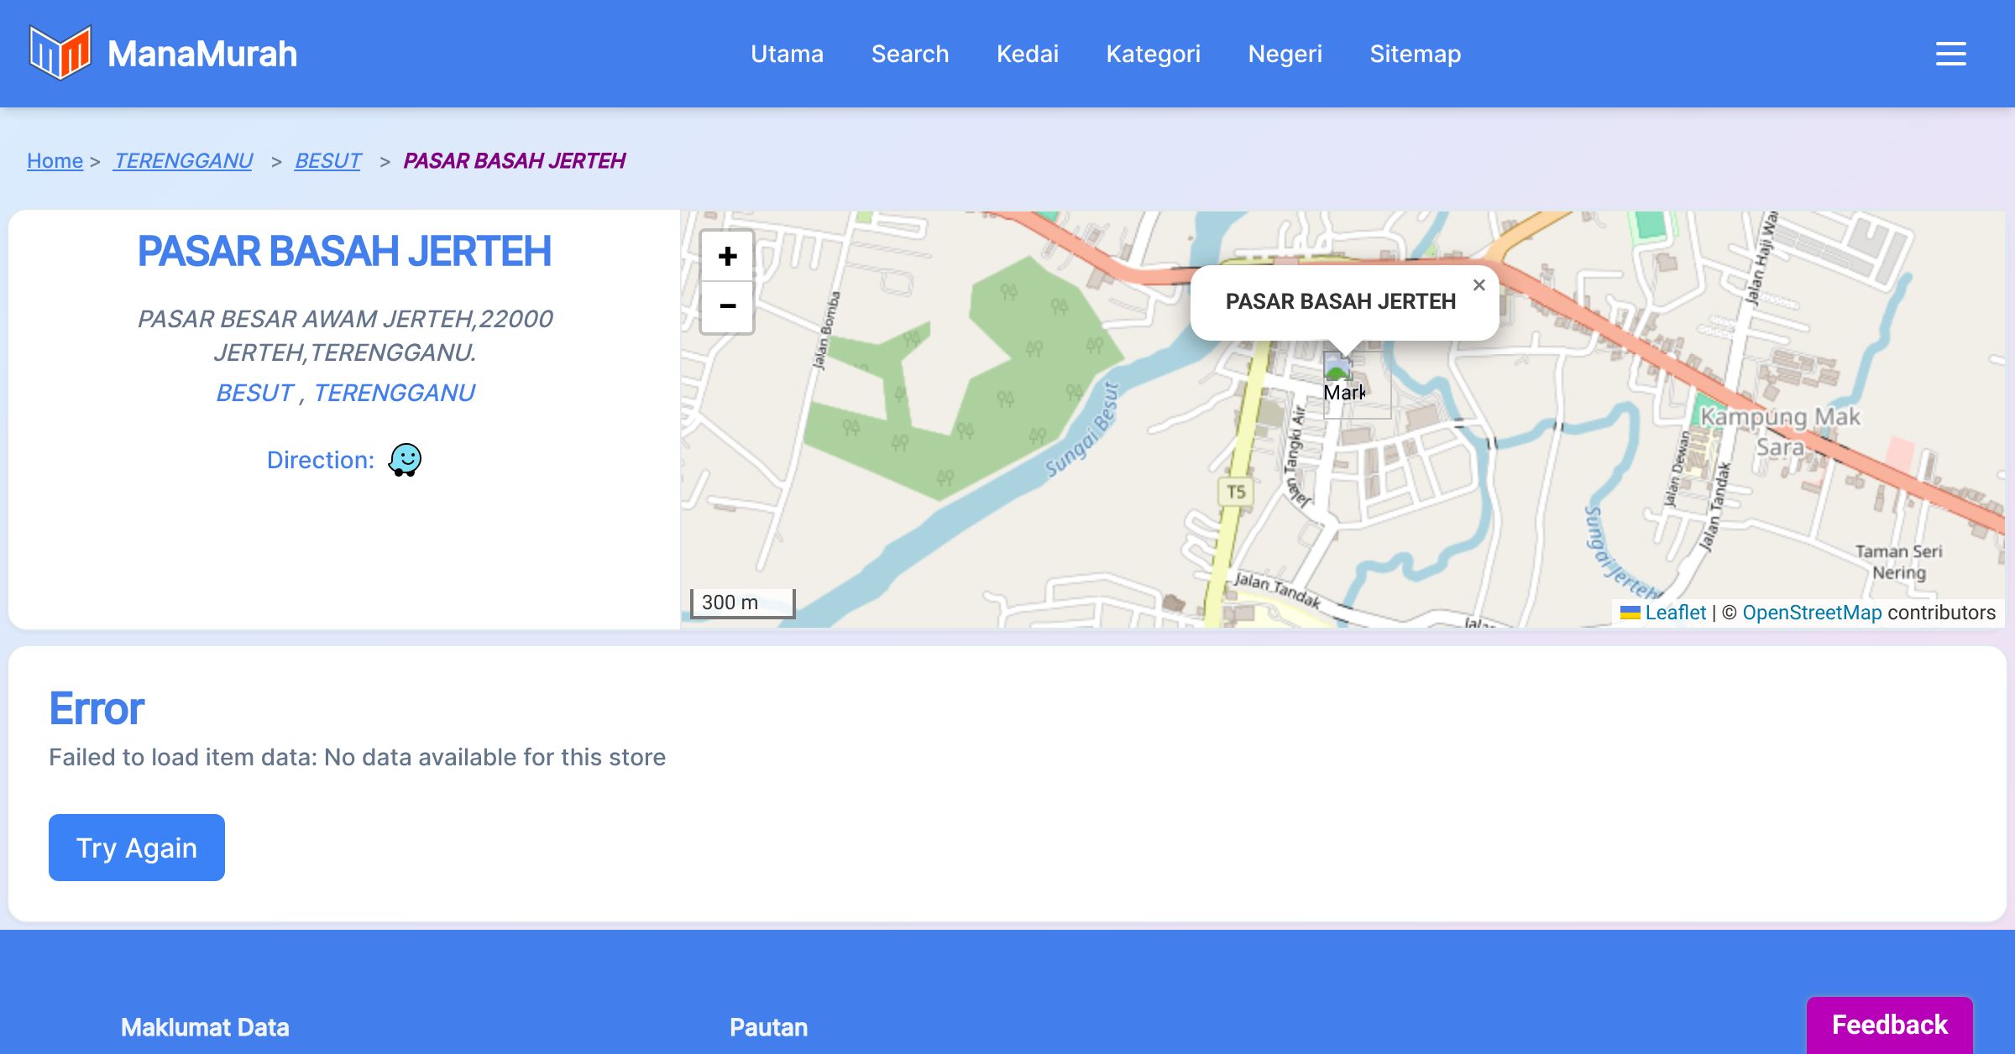Open the OpenStreetMap attribution link
Image resolution: width=2015 pixels, height=1054 pixels.
click(x=1811, y=613)
